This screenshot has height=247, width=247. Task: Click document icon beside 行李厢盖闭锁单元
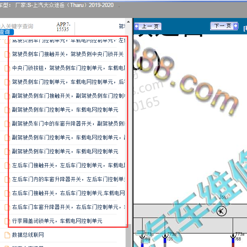(7, 221)
